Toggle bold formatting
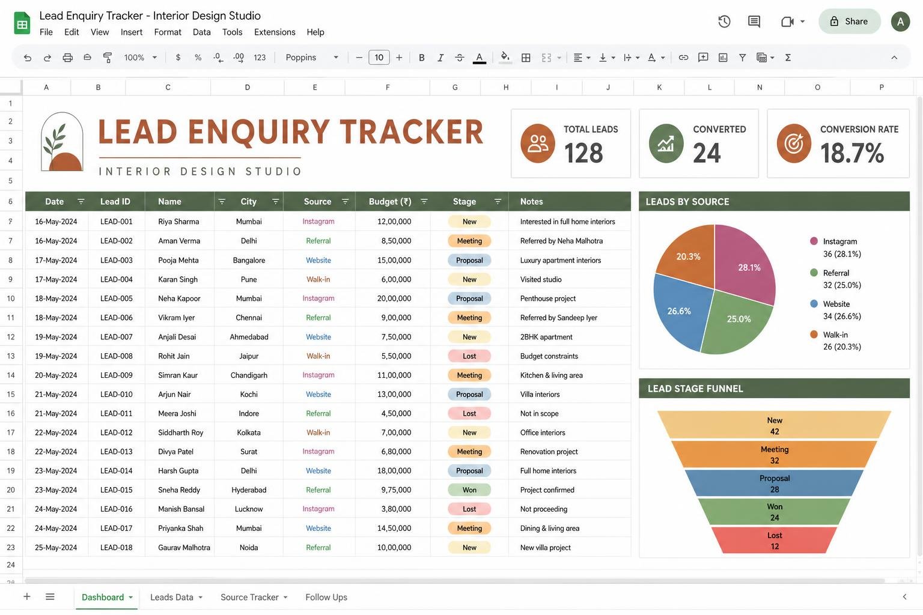The height and width of the screenshot is (615, 923). click(x=421, y=58)
